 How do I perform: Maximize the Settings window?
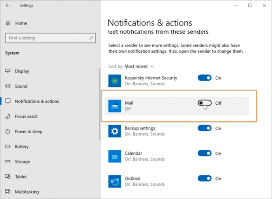pos(250,5)
